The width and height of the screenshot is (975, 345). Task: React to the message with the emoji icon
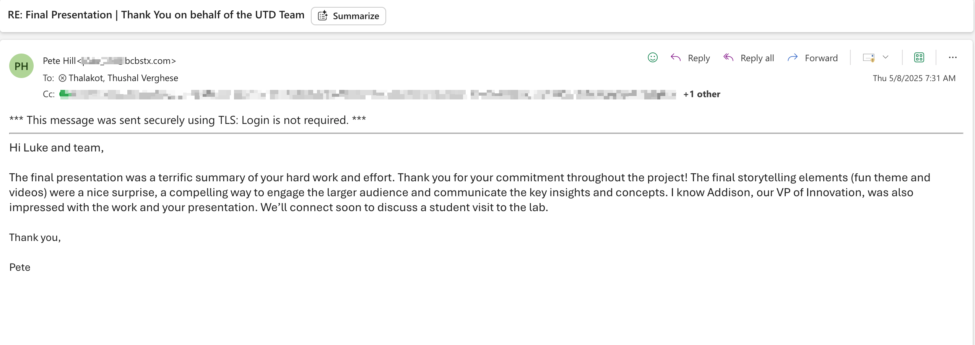click(x=652, y=58)
